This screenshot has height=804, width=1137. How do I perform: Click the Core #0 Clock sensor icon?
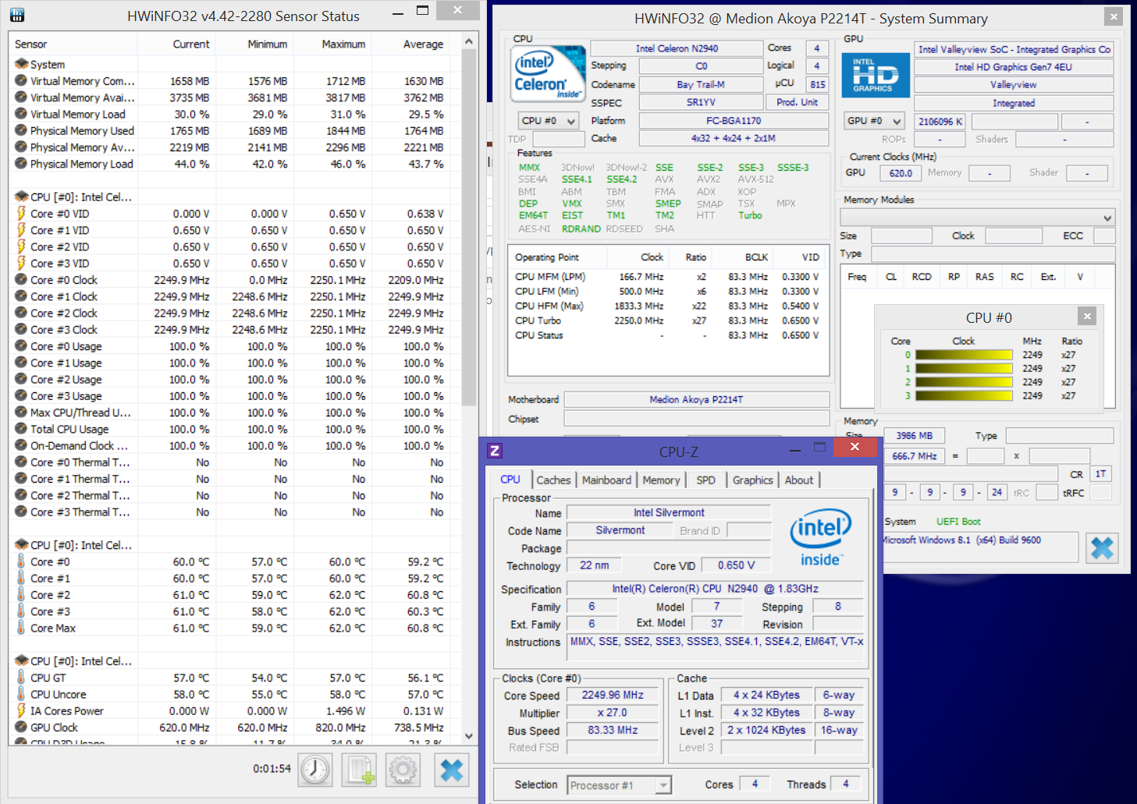[21, 280]
